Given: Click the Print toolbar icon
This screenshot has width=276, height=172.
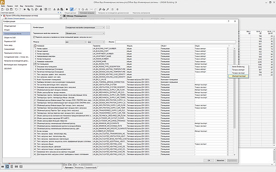Looking at the screenshot, I should (x=41, y=9).
